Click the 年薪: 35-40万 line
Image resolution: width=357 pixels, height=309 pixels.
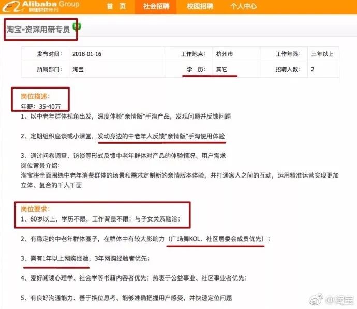[x=41, y=106]
